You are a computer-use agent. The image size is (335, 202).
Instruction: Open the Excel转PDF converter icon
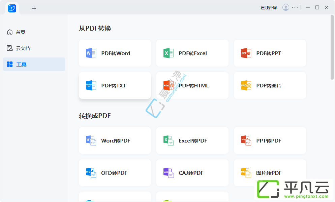click(169, 140)
